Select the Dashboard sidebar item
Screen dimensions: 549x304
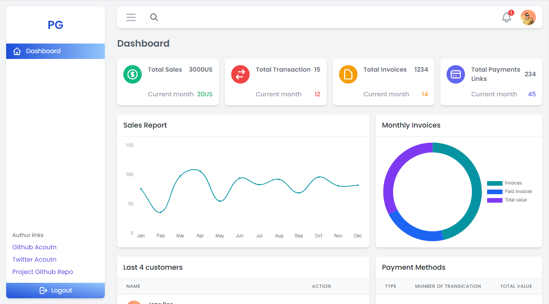click(x=43, y=51)
